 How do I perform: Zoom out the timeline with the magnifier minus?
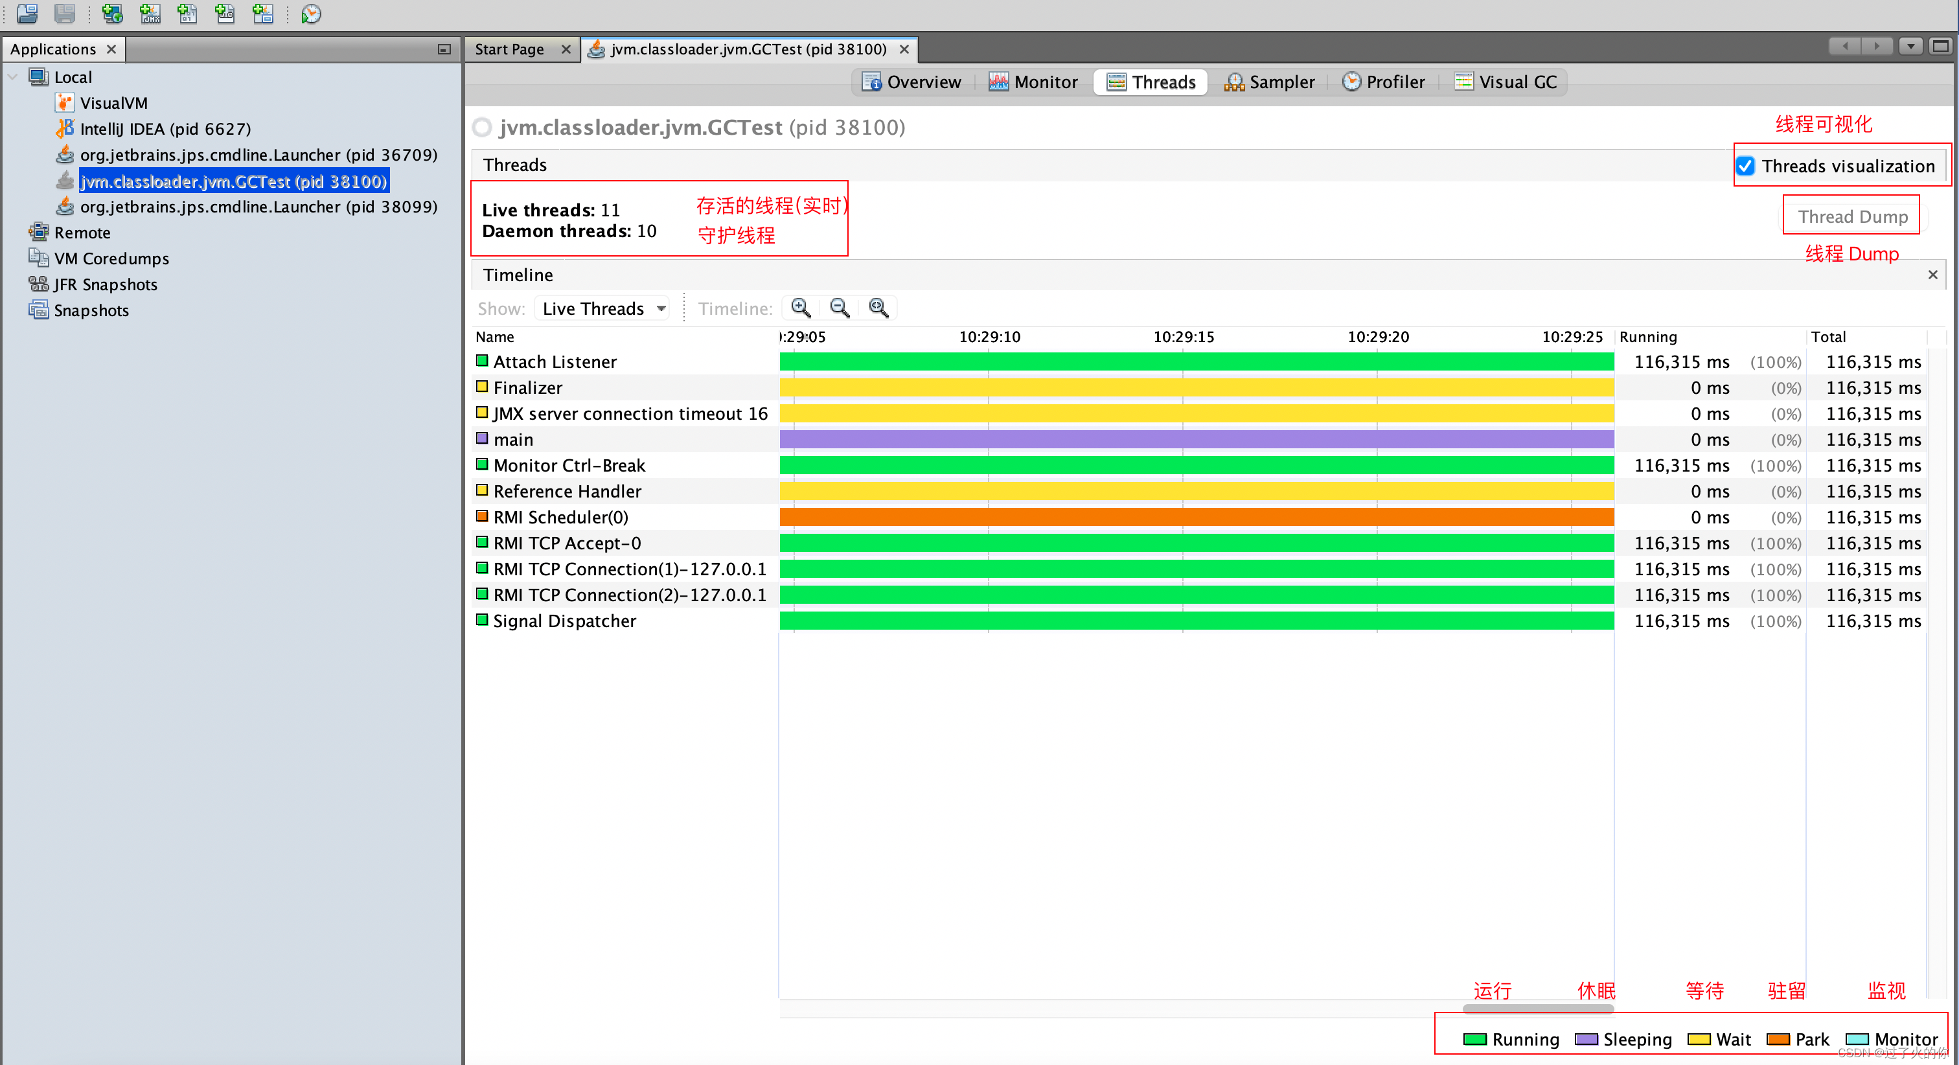[x=840, y=307]
